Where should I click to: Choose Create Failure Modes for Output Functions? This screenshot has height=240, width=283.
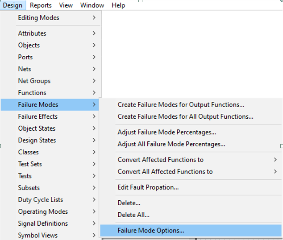[191, 104]
